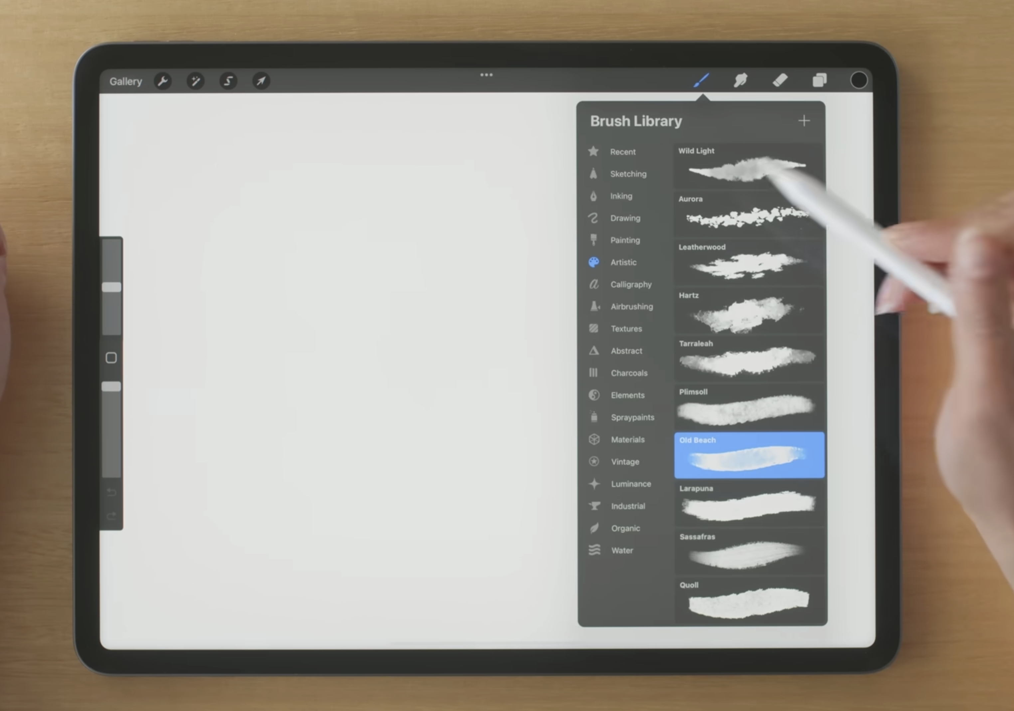This screenshot has height=711, width=1014.
Task: Switch to the Sketching brush category
Action: coord(628,174)
